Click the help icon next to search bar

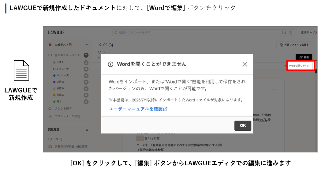(290, 33)
